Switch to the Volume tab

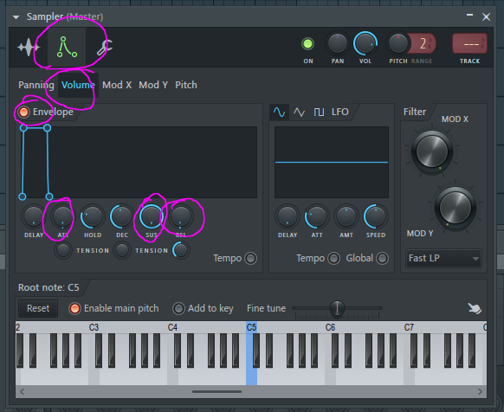(x=78, y=85)
